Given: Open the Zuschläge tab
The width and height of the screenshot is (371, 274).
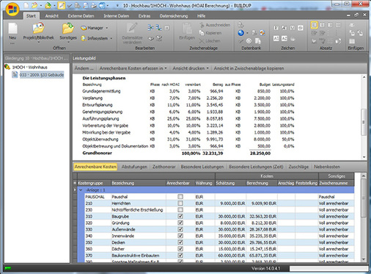Looking at the screenshot, I should click(298, 167).
